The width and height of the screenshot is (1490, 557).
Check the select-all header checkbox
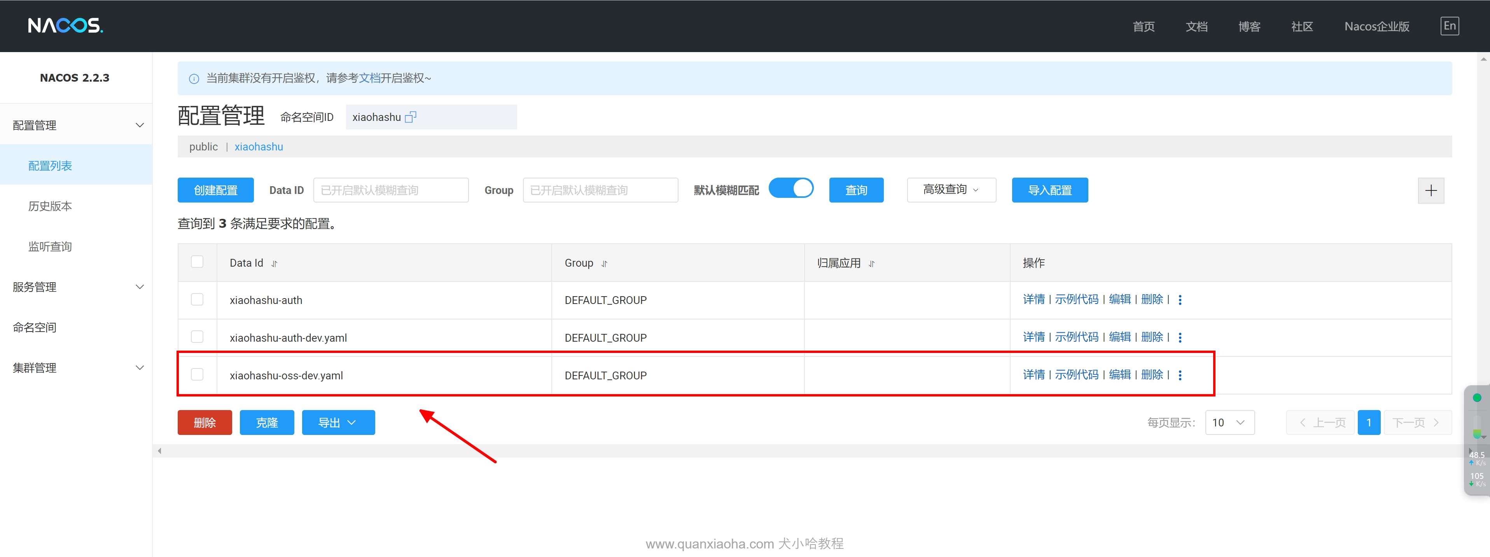click(197, 262)
